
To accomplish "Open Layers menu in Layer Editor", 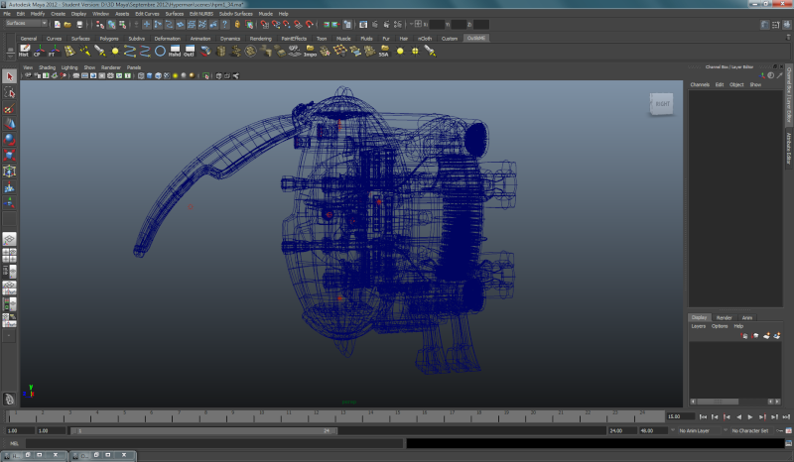I will coord(699,326).
